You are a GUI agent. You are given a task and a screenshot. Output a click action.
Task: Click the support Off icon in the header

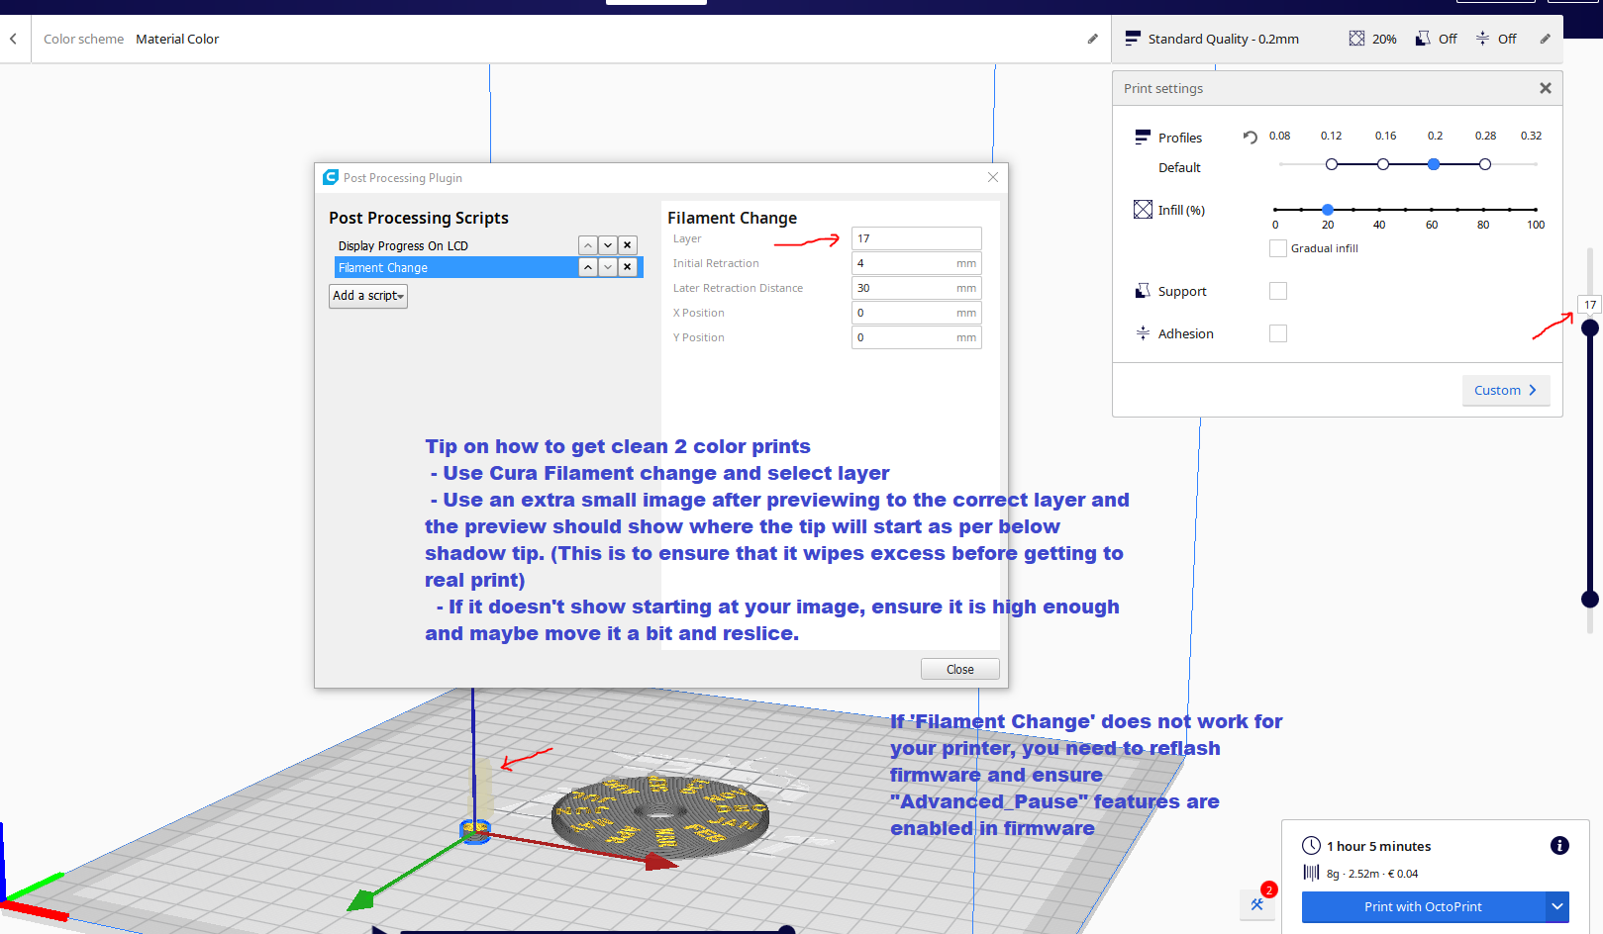click(1423, 39)
